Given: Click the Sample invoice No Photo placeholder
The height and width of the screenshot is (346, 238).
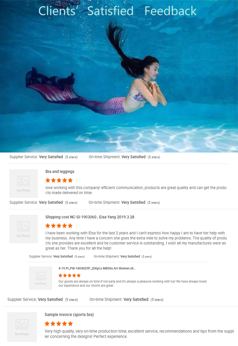Looking at the screenshot, I should 22,327.
